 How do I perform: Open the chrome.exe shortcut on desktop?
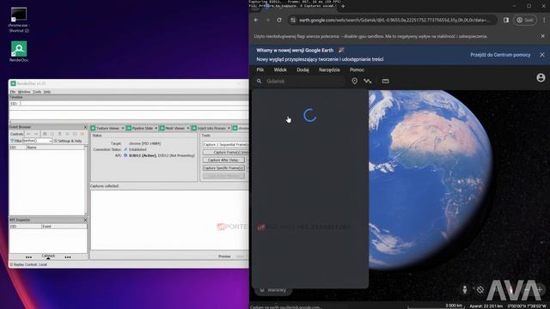19,20
